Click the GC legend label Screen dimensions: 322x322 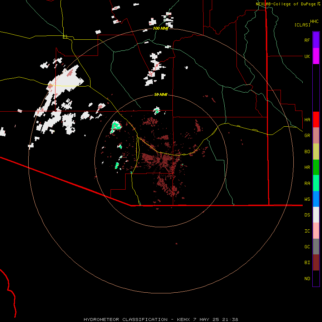pyautogui.click(x=307, y=247)
